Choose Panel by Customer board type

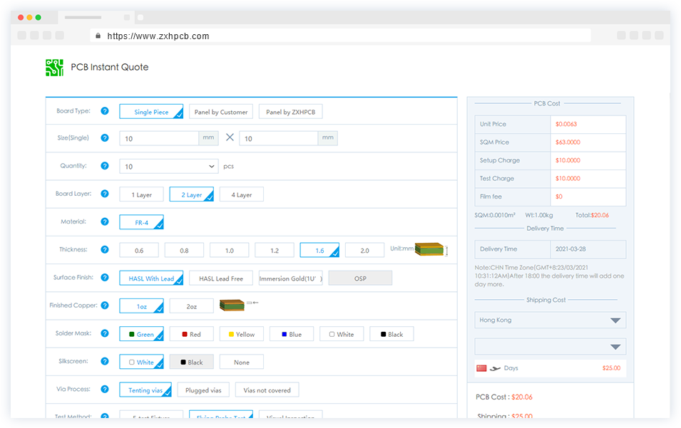pos(221,111)
